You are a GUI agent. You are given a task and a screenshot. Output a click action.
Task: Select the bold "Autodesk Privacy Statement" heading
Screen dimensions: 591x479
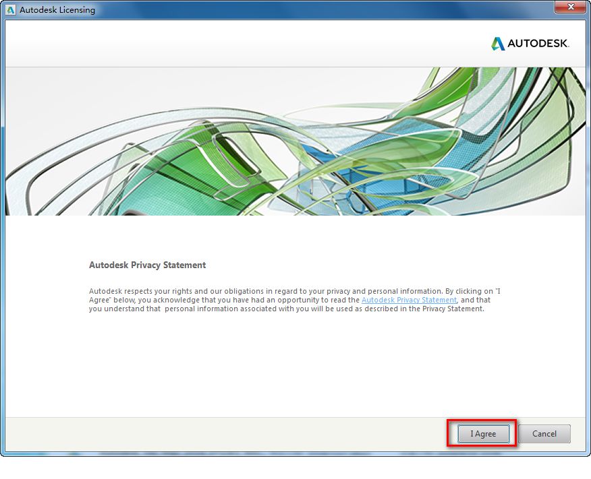point(147,265)
